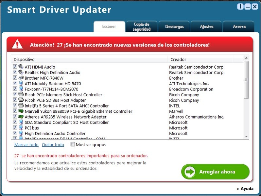Screen dimensions: 261x196
Task: Click the Marcar todo link
Action: click(26, 145)
